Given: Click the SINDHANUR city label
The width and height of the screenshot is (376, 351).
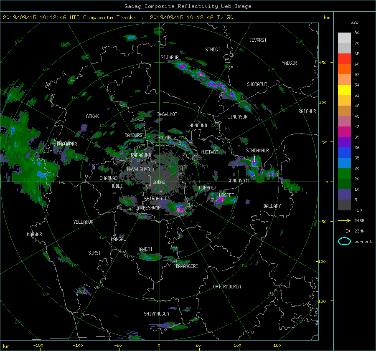Looking at the screenshot, I should pos(257,151).
